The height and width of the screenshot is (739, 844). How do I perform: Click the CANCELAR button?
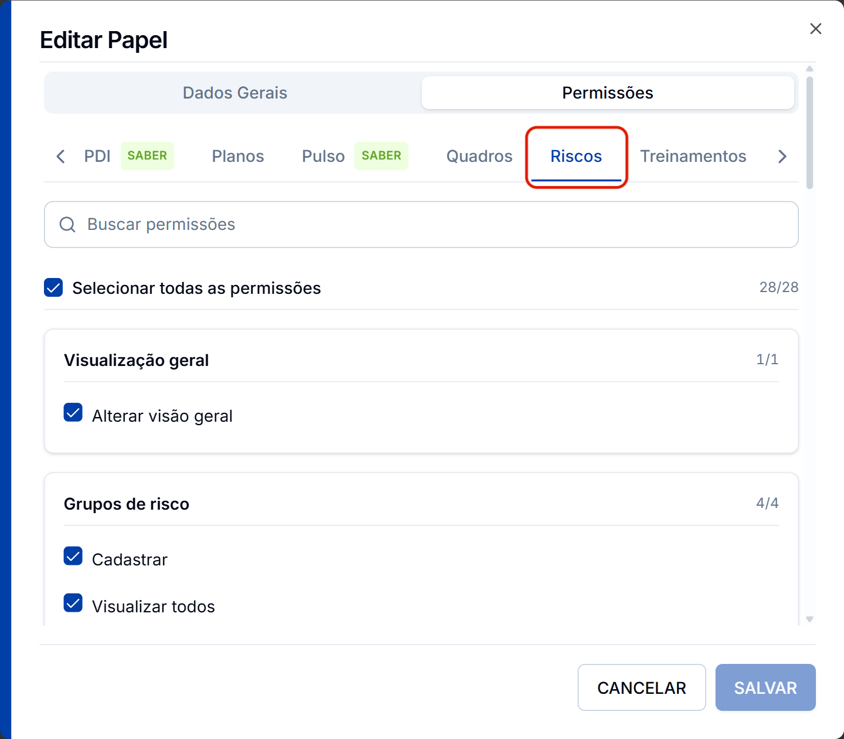(642, 687)
